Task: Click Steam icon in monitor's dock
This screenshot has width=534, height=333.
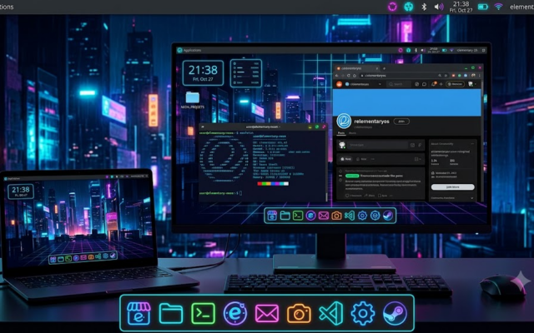Action: tap(388, 216)
